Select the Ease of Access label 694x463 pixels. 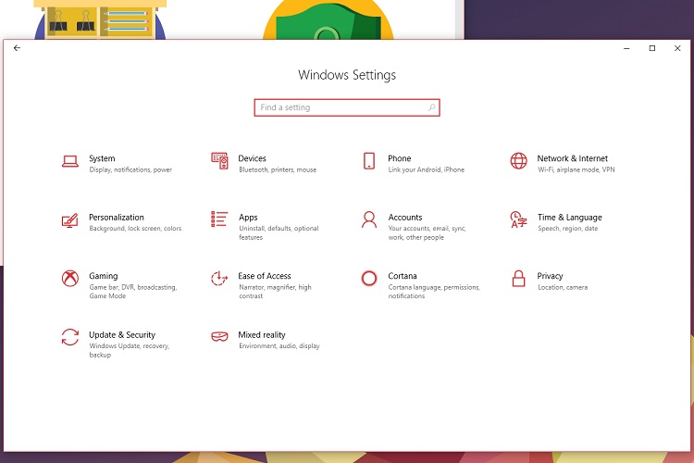tap(265, 276)
